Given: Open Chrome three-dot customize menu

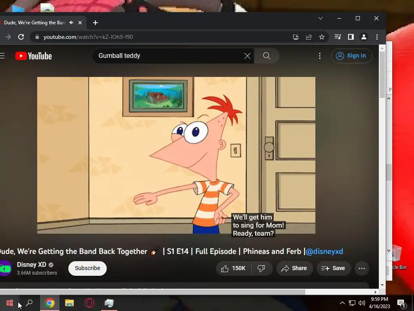Looking at the screenshot, I should (377, 37).
